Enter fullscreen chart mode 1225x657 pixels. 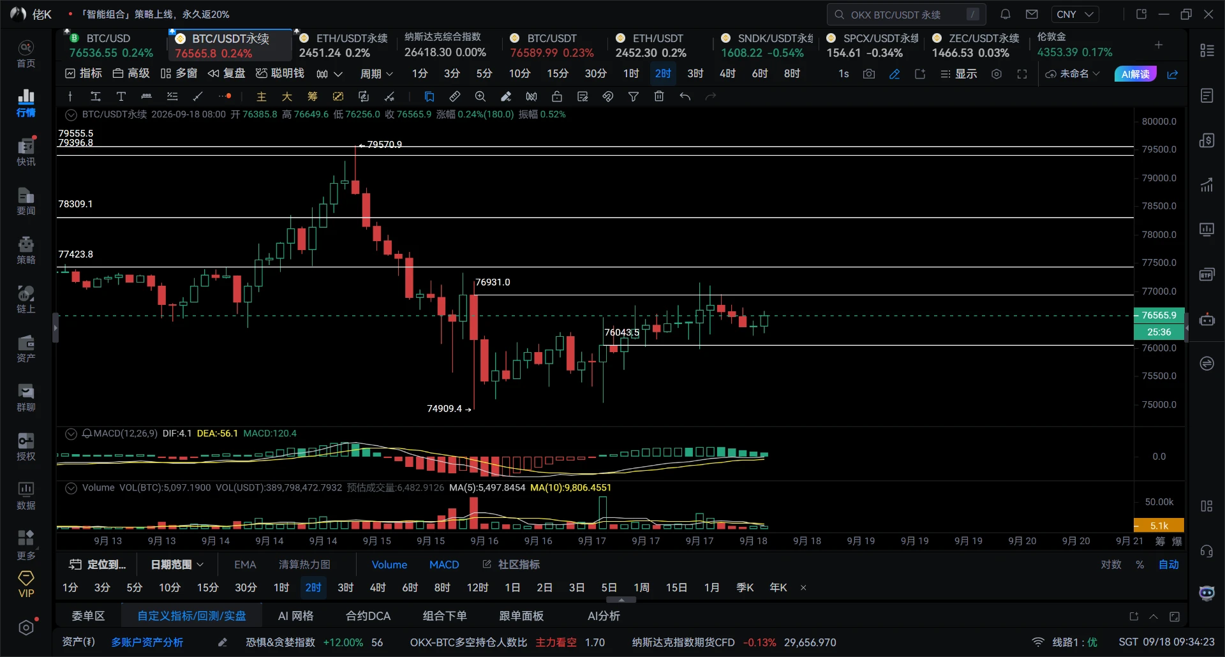click(1022, 74)
